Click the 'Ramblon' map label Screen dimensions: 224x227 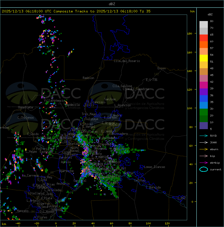click(88, 78)
